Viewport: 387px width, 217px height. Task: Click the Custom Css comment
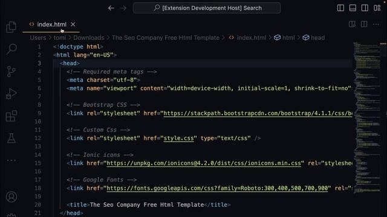(98, 130)
